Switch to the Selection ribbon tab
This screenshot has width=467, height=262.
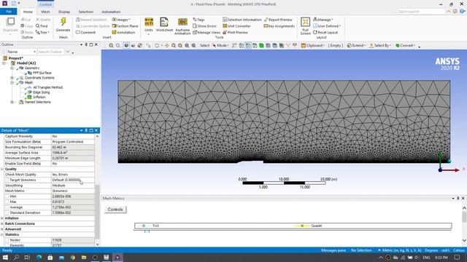tap(86, 12)
